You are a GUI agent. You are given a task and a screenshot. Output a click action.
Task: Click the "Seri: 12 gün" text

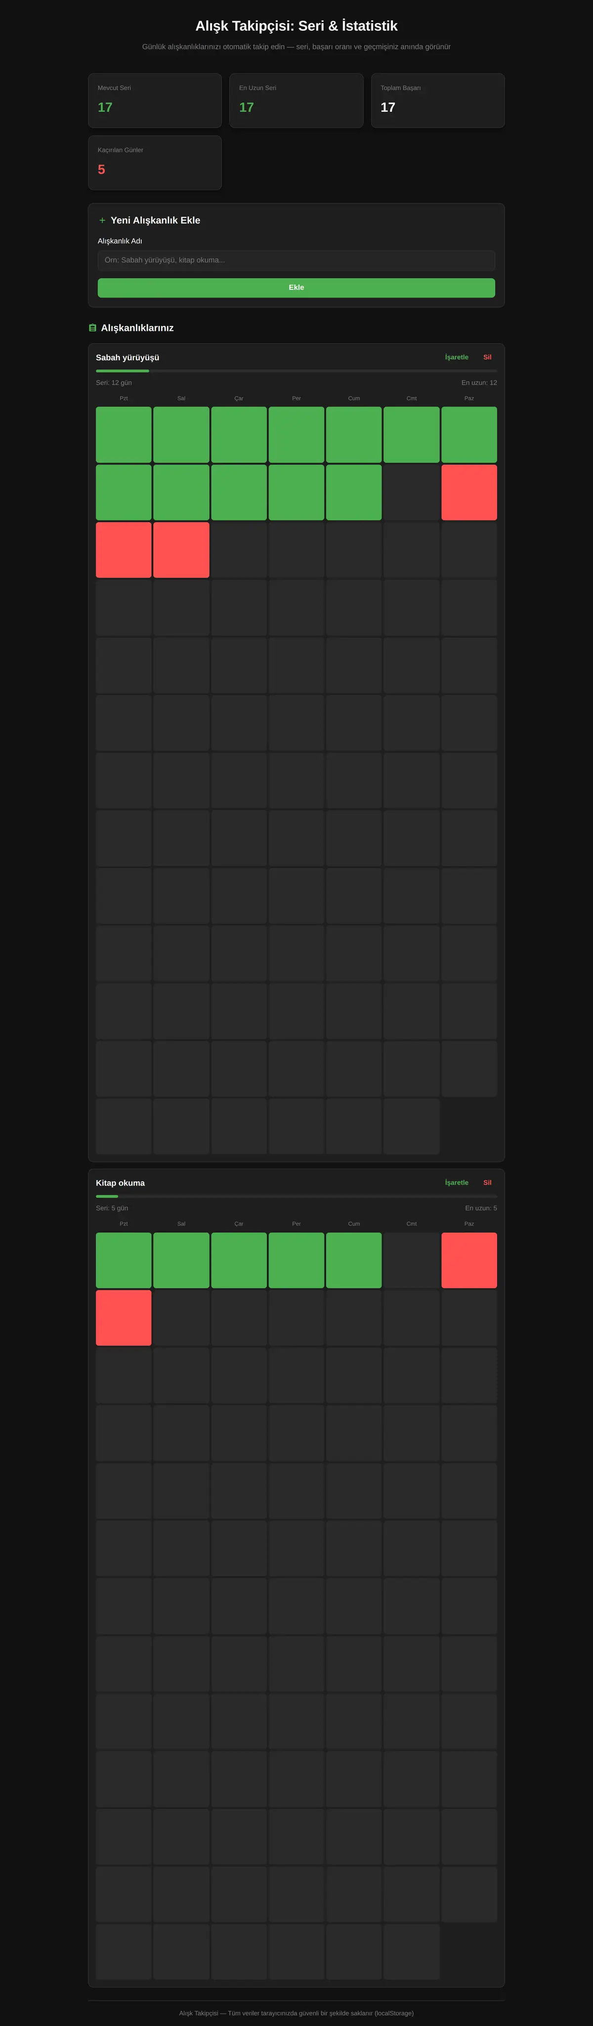(x=114, y=383)
